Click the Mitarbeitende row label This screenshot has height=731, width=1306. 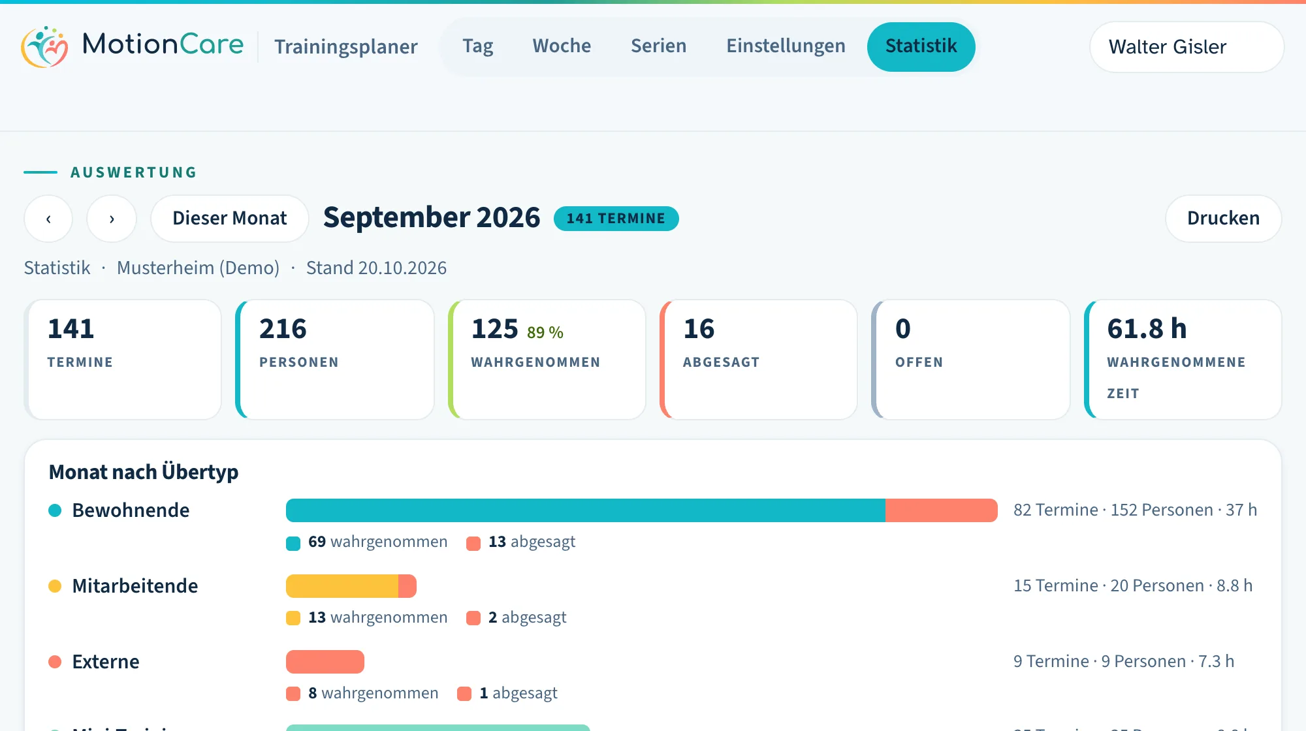coord(135,586)
